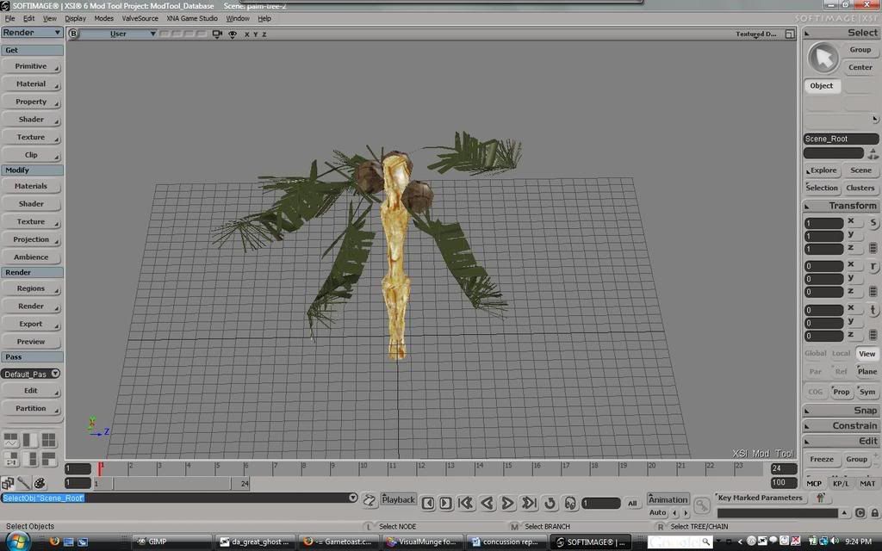This screenshot has width=882, height=551.
Task: Open the Default_Pass dropdown
Action: coord(31,374)
